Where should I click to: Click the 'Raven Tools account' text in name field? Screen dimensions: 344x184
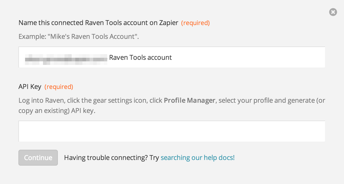click(x=141, y=57)
